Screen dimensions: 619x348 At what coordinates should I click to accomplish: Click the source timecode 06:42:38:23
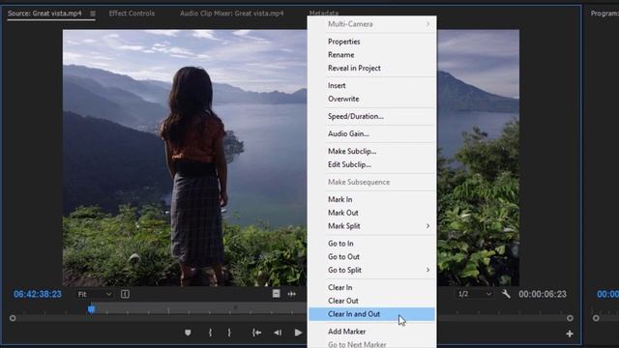pyautogui.click(x=38, y=294)
